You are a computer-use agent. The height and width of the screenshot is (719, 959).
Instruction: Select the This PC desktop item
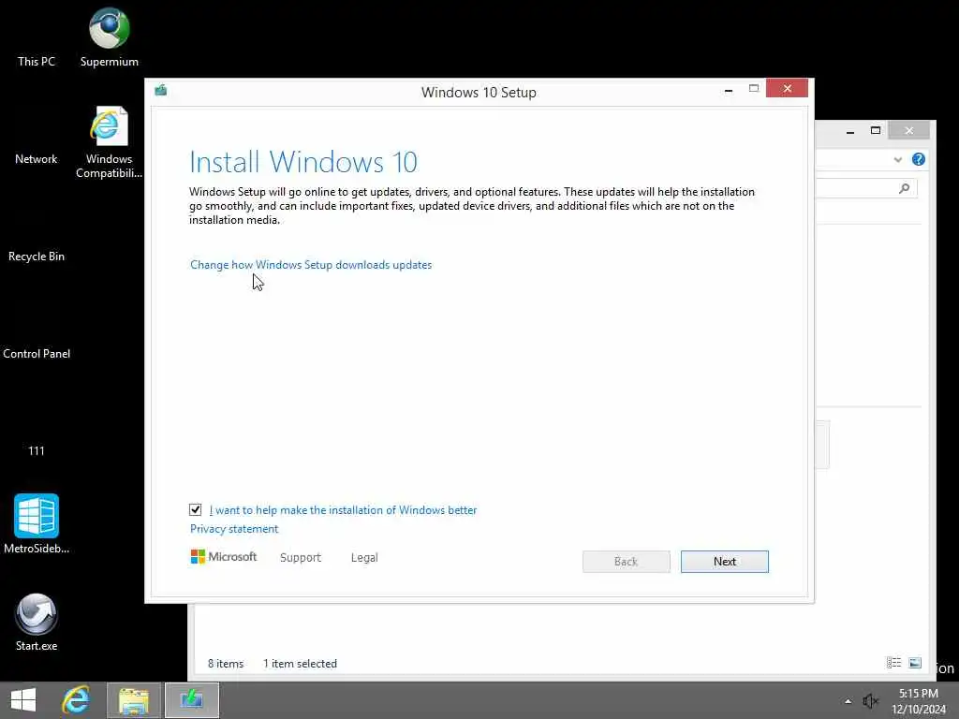pos(37,61)
